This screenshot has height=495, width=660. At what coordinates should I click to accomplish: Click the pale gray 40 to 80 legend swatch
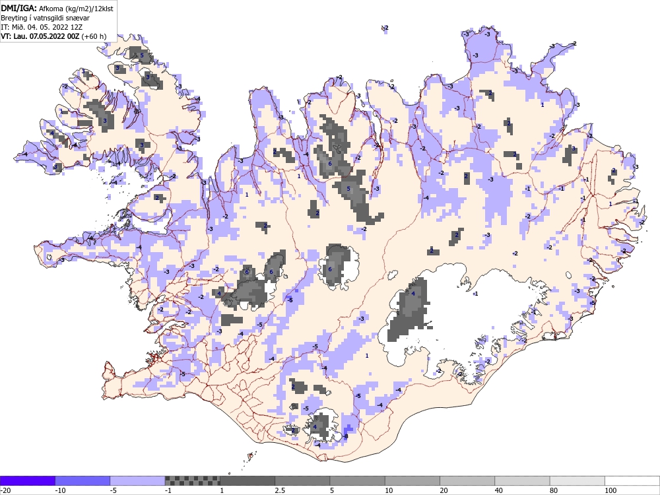(522, 480)
